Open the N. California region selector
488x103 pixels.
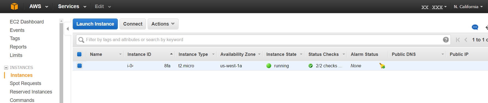pos(468,7)
